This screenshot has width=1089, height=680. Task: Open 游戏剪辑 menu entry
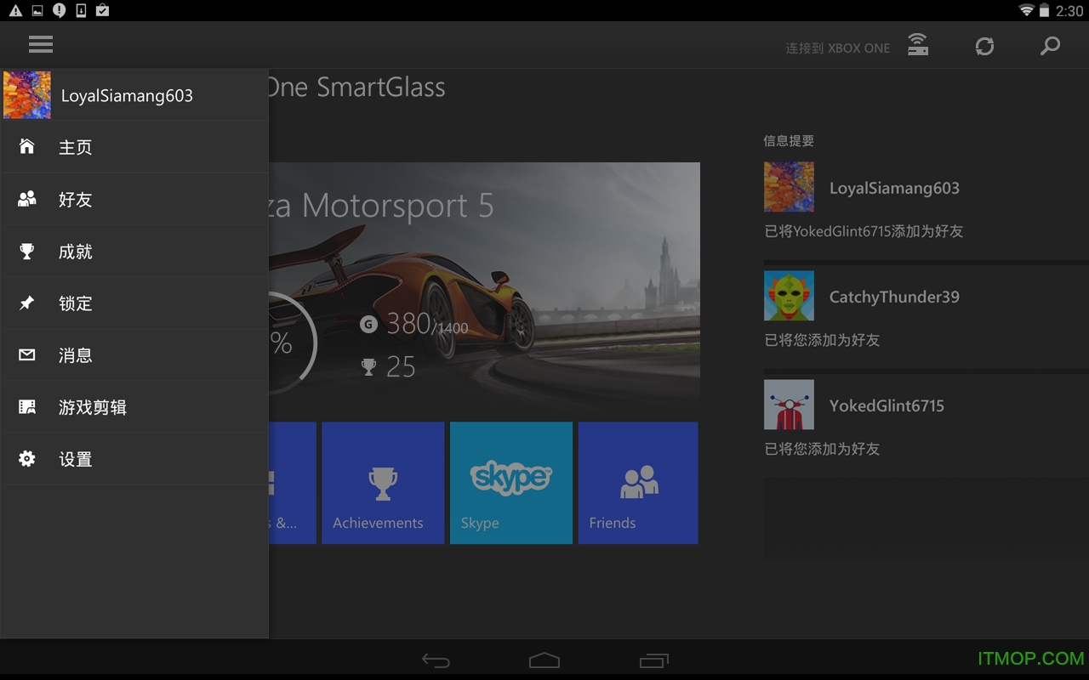coord(134,406)
